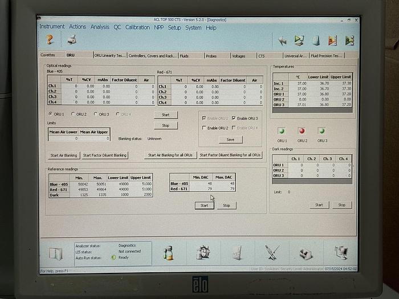399x299 pixels.
Task: Open the notebook icon at bottom left
Action: point(55,253)
